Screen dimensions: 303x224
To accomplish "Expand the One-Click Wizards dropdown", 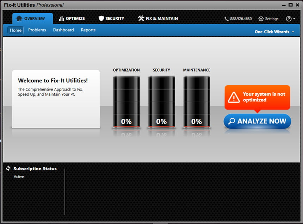I will (x=274, y=32).
